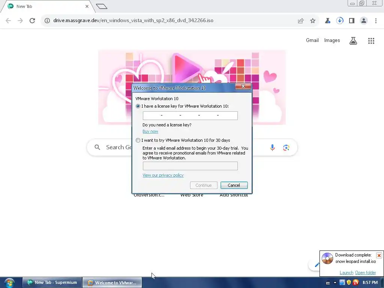Screen dimensions: 384x288
Task: Search by image with Google Lens
Action: [x=286, y=147]
